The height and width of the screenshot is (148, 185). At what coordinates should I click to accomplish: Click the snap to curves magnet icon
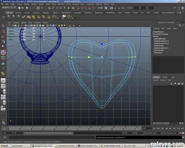point(82,8)
